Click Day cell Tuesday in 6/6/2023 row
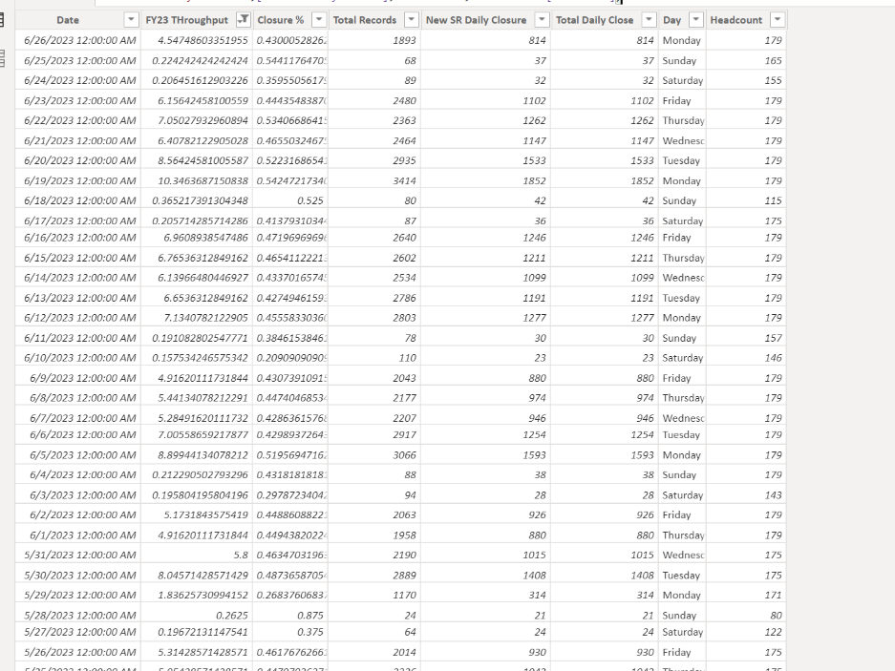Image resolution: width=895 pixels, height=671 pixels. point(681,435)
